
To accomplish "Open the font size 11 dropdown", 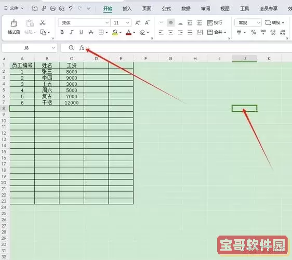I will click(127, 23).
